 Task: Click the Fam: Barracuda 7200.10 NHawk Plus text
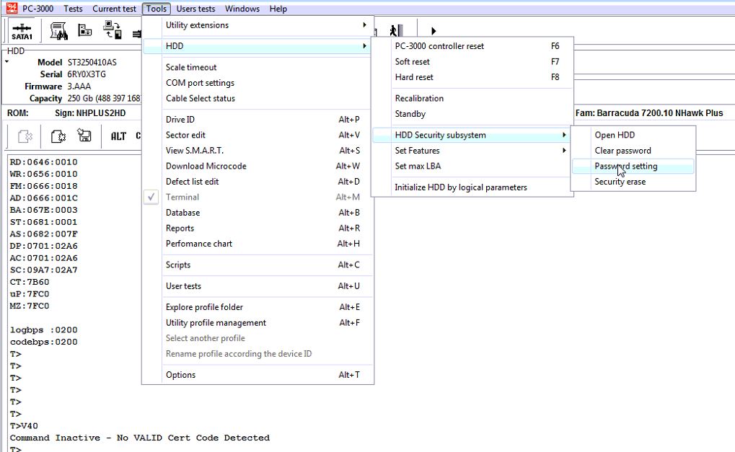coord(649,113)
